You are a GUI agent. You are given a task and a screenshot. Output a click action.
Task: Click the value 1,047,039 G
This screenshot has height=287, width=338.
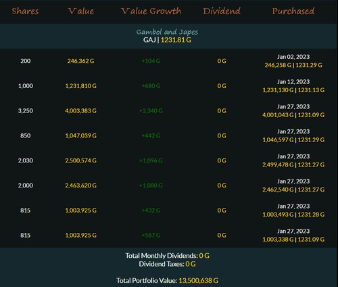[x=81, y=135]
